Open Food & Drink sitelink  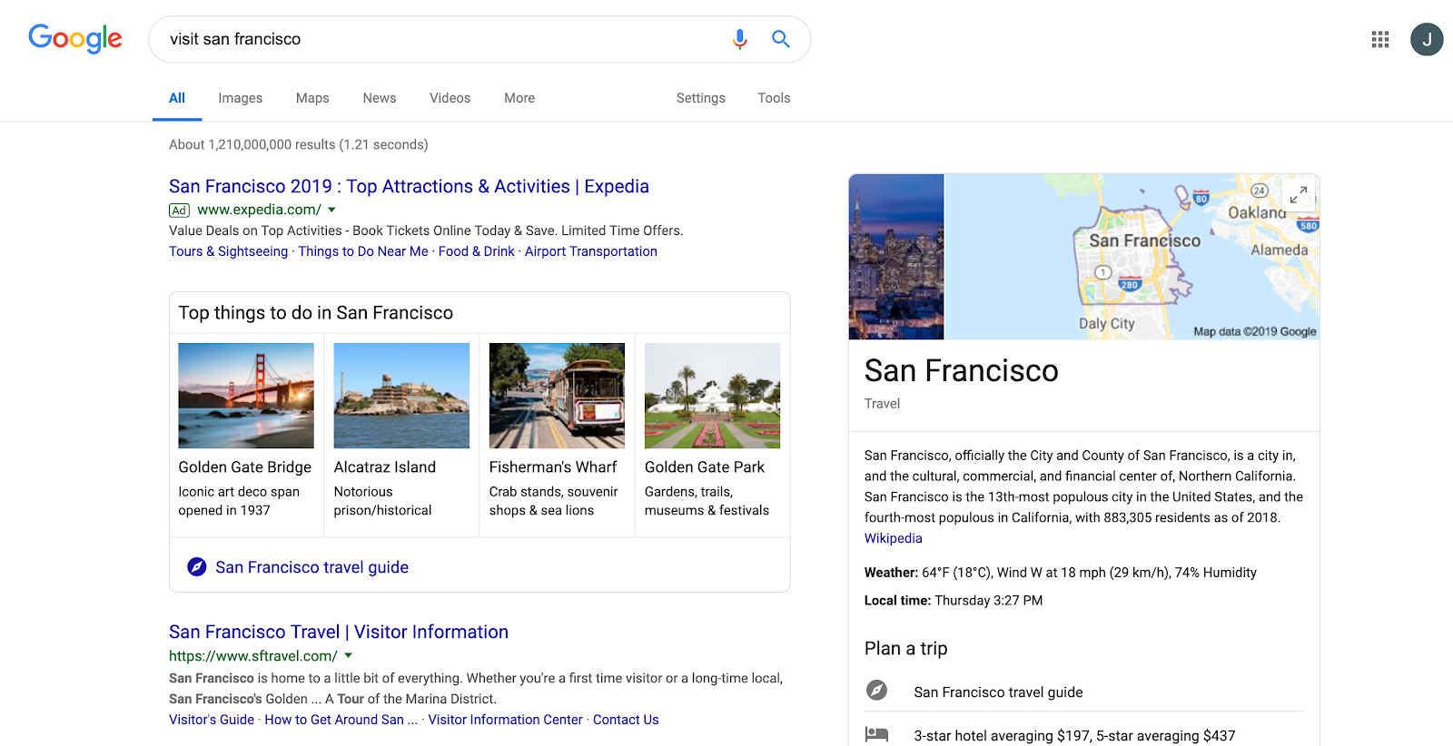click(477, 251)
